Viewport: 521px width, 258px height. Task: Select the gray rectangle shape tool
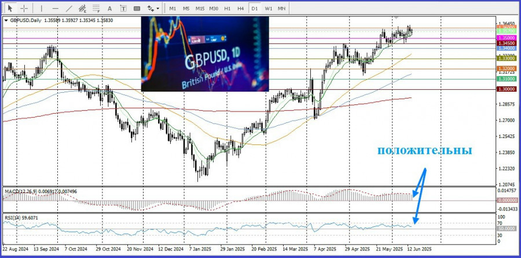[137, 8]
